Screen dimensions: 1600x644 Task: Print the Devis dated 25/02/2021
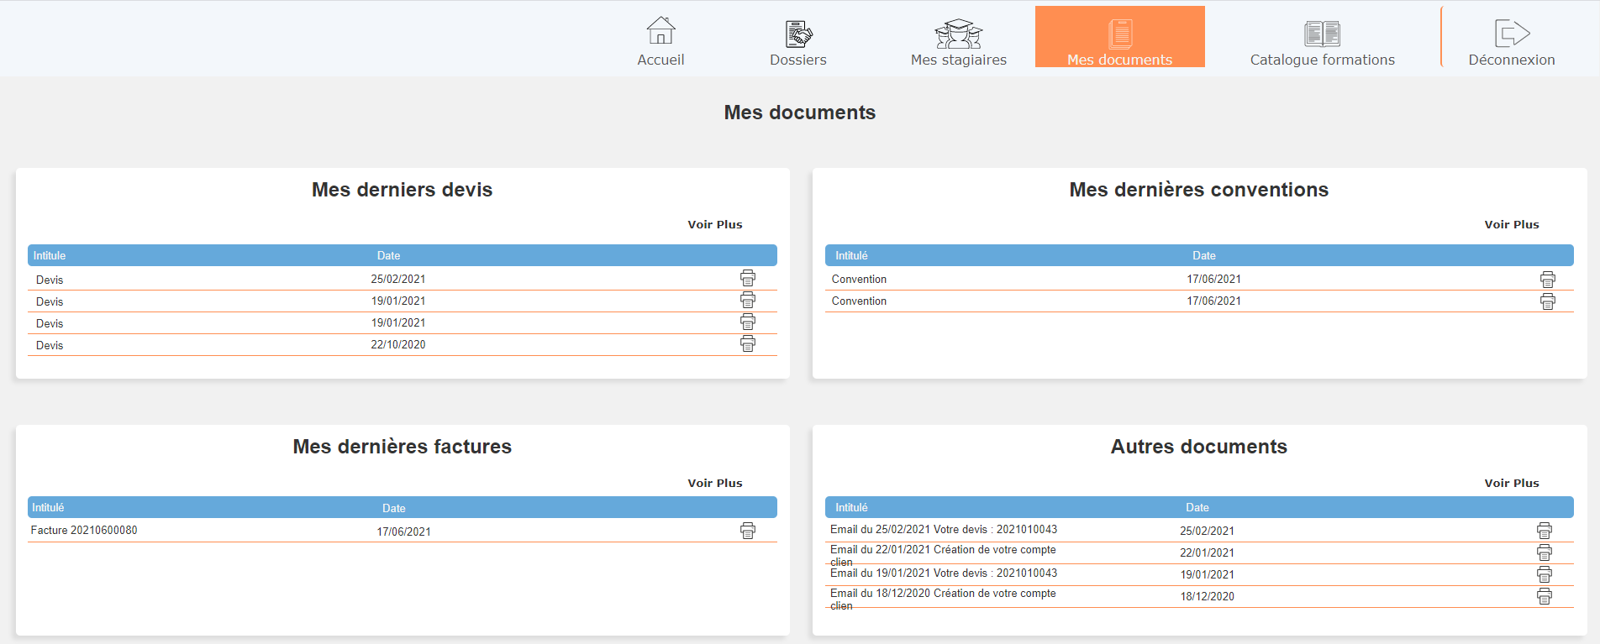747,278
